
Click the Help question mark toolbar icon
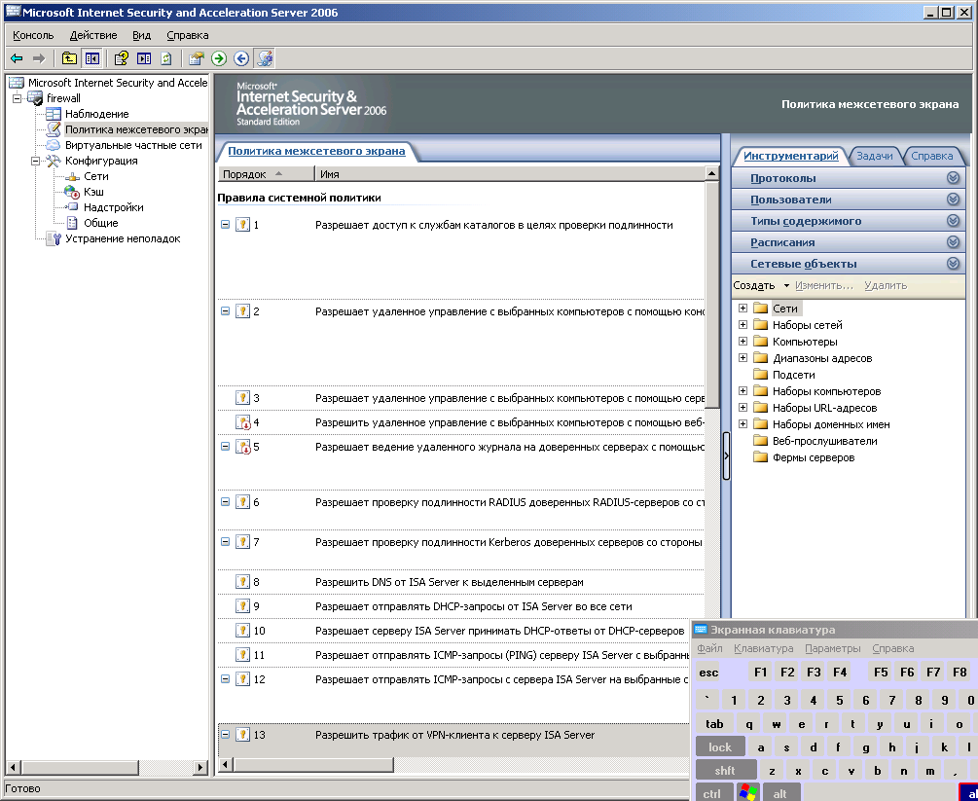pos(122,58)
